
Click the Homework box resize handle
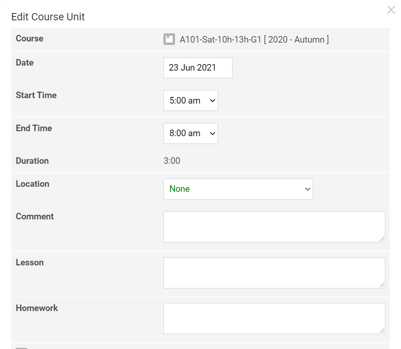382,331
